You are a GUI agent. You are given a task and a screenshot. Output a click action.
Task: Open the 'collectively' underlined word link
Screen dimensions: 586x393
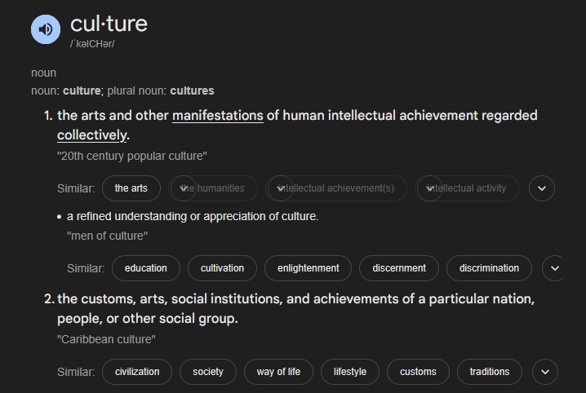coord(92,135)
